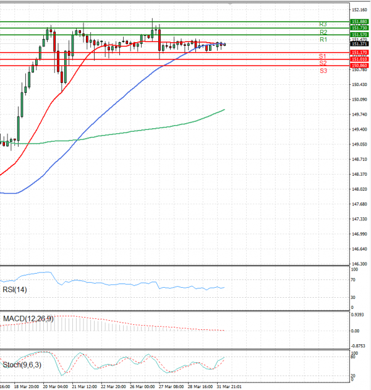This screenshot has height=390, width=371.
Task: Select the green 151.880 price tag
Action: (359, 22)
